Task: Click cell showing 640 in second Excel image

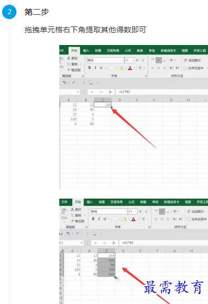Action: [106, 274]
